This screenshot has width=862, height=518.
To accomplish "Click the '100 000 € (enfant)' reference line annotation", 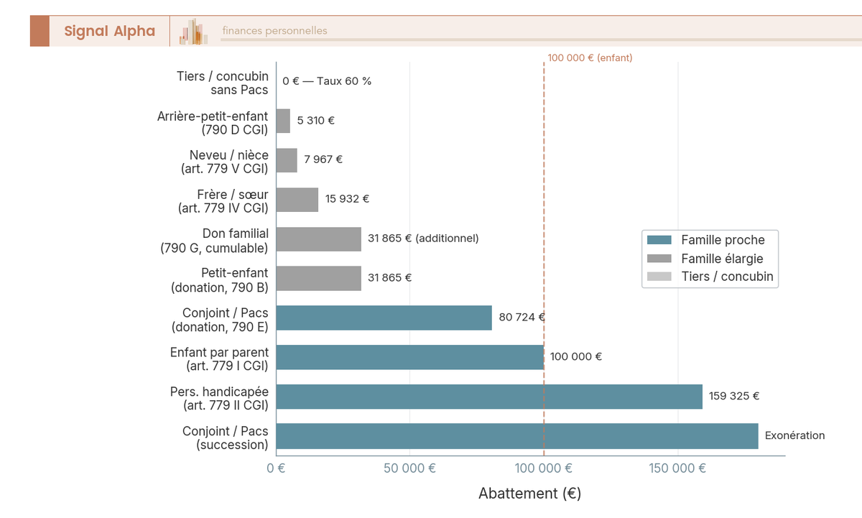I will [590, 57].
